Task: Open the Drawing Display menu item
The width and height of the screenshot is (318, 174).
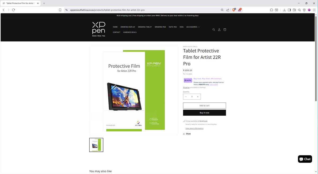Action: click(x=128, y=27)
